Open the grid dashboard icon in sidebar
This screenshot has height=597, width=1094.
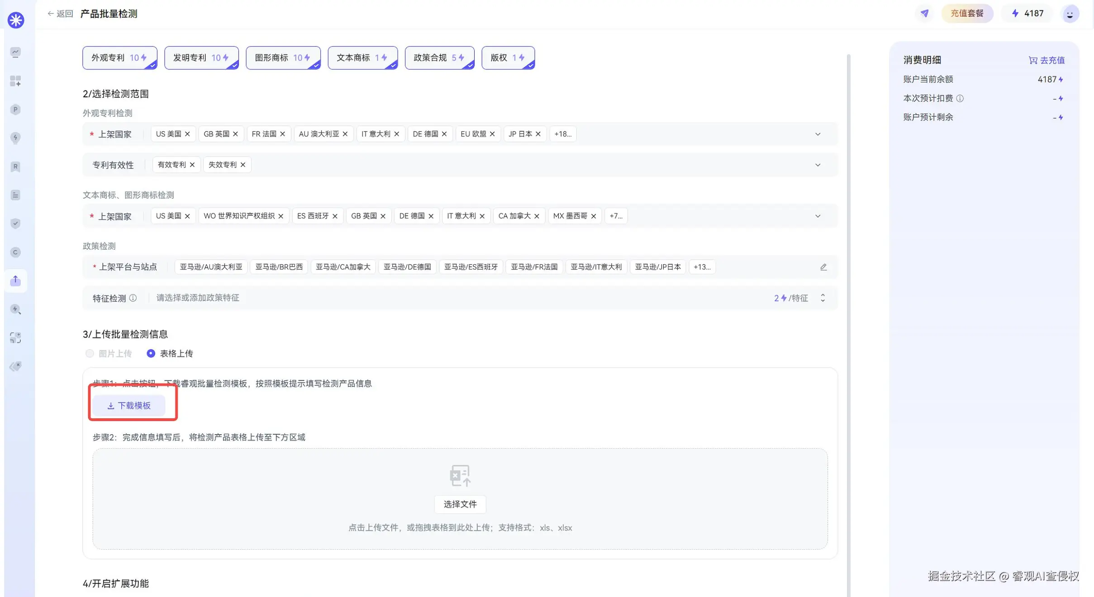(15, 81)
